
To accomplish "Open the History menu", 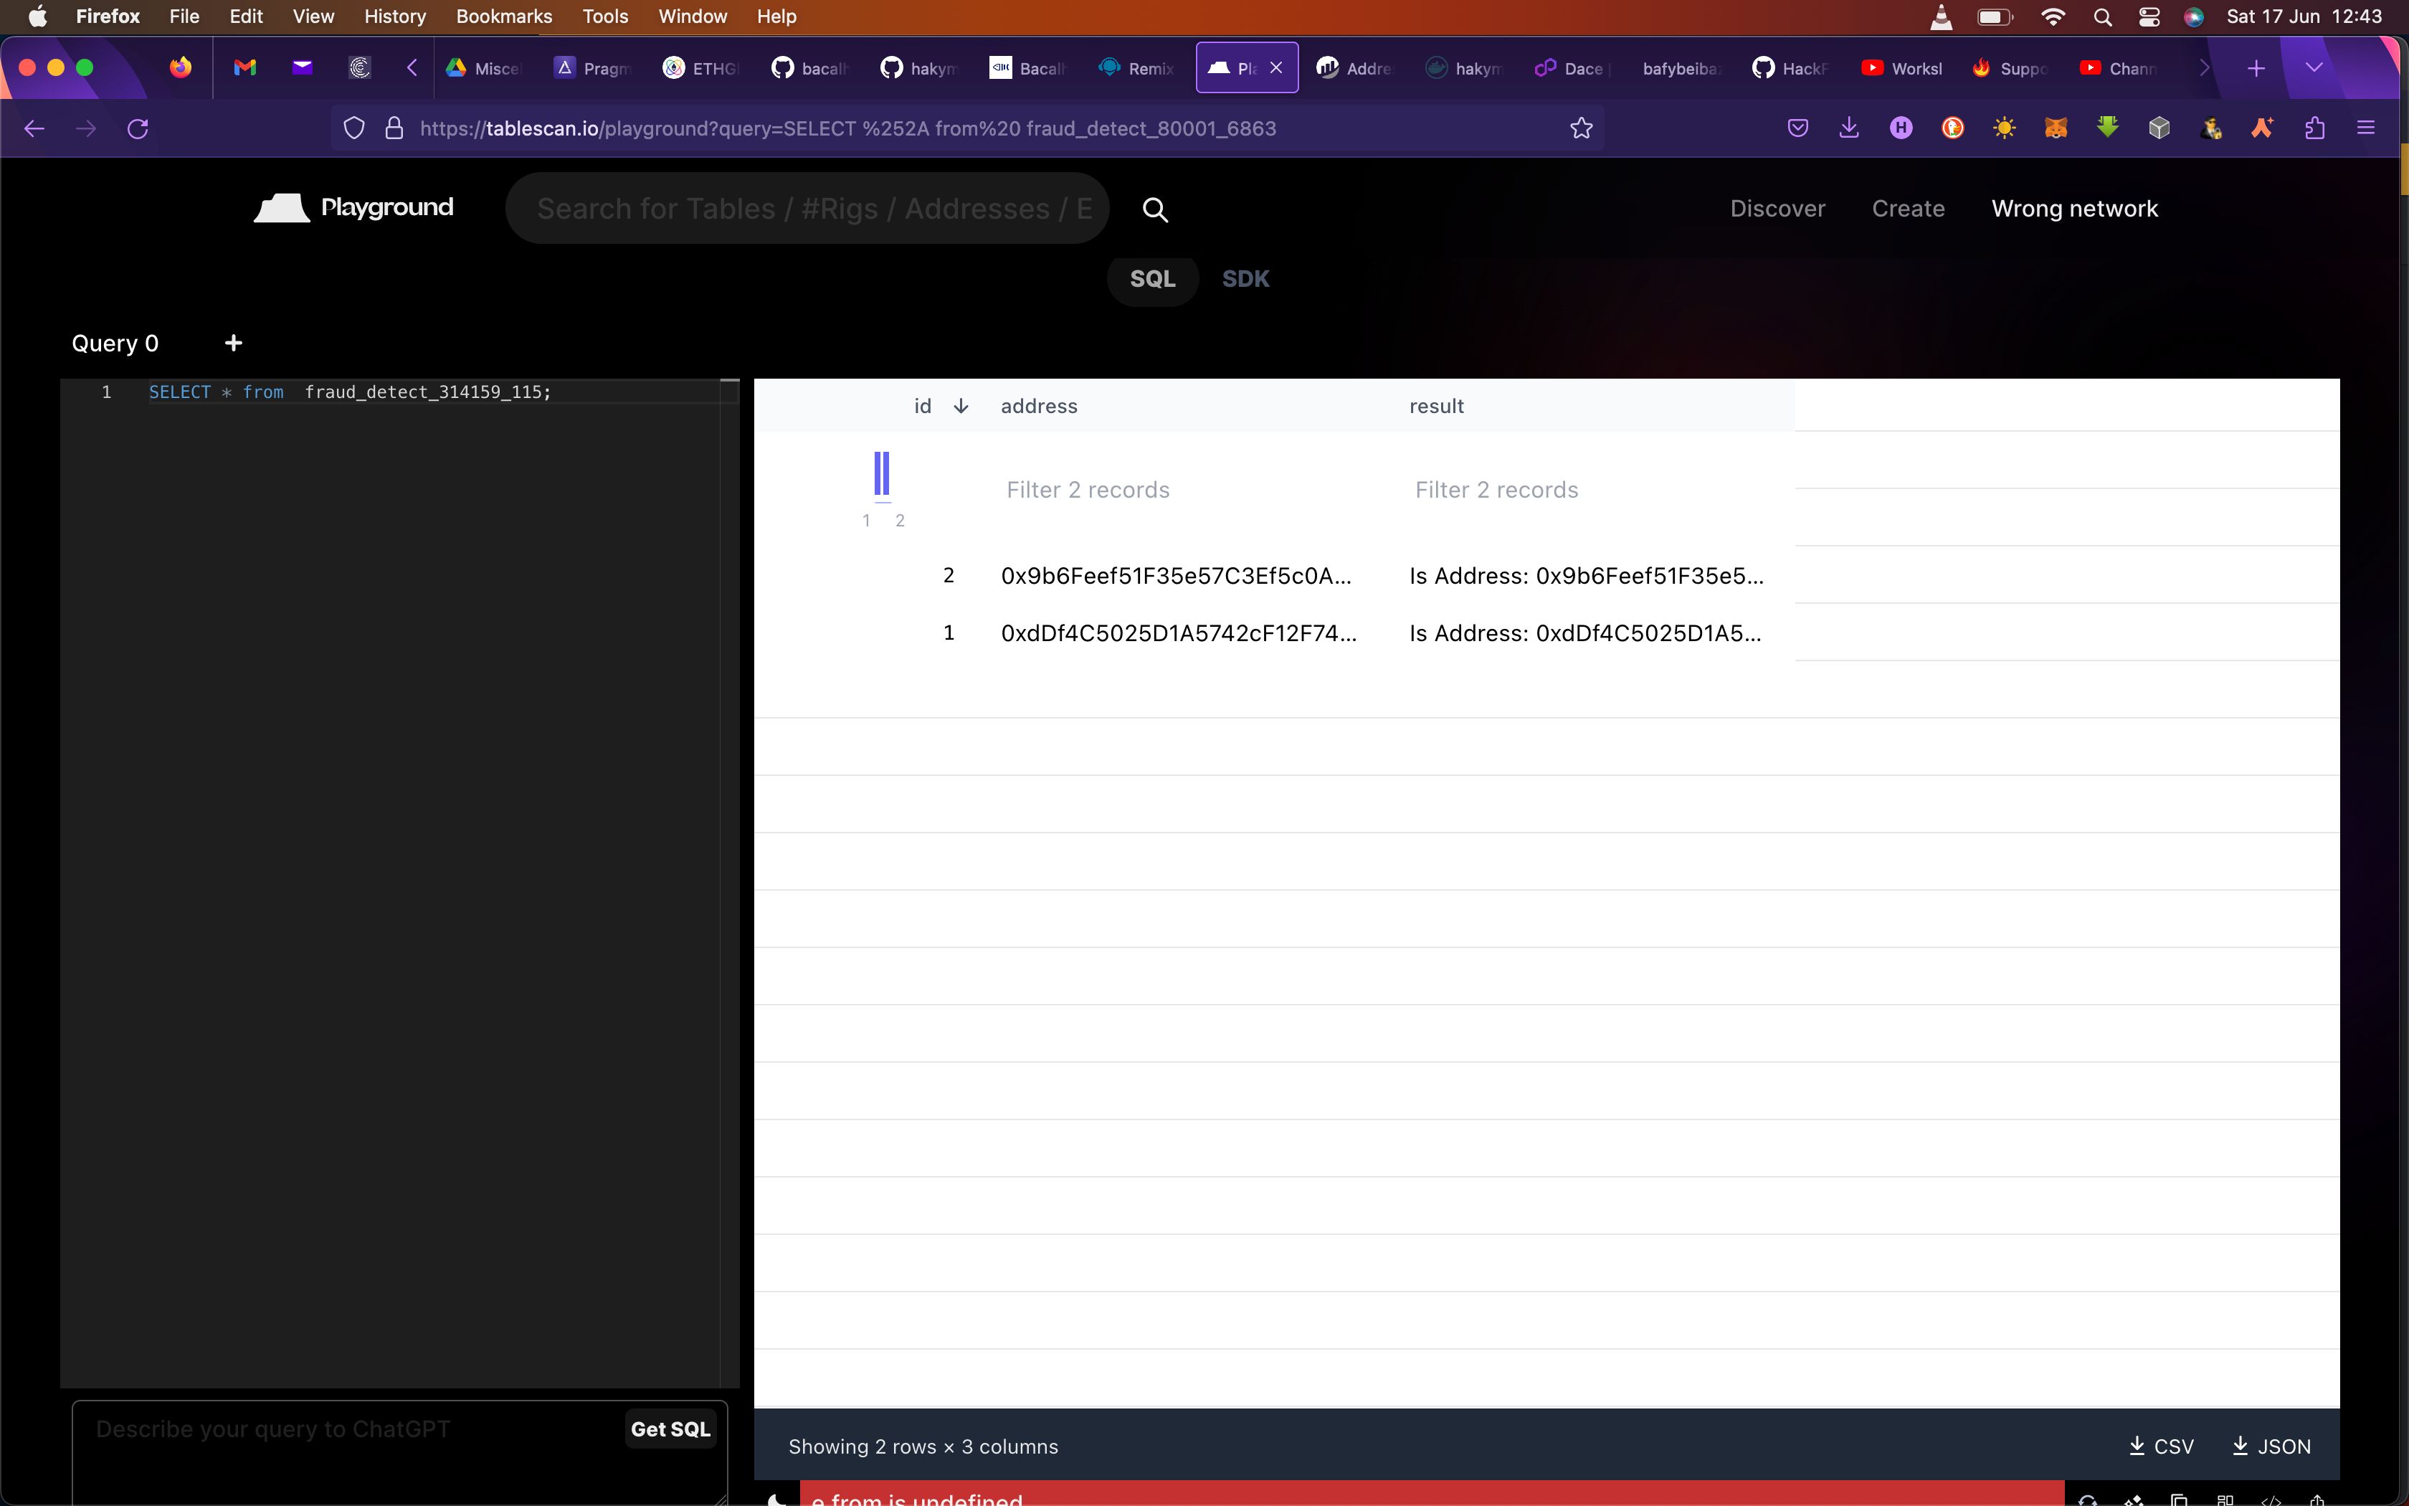I will [x=394, y=16].
